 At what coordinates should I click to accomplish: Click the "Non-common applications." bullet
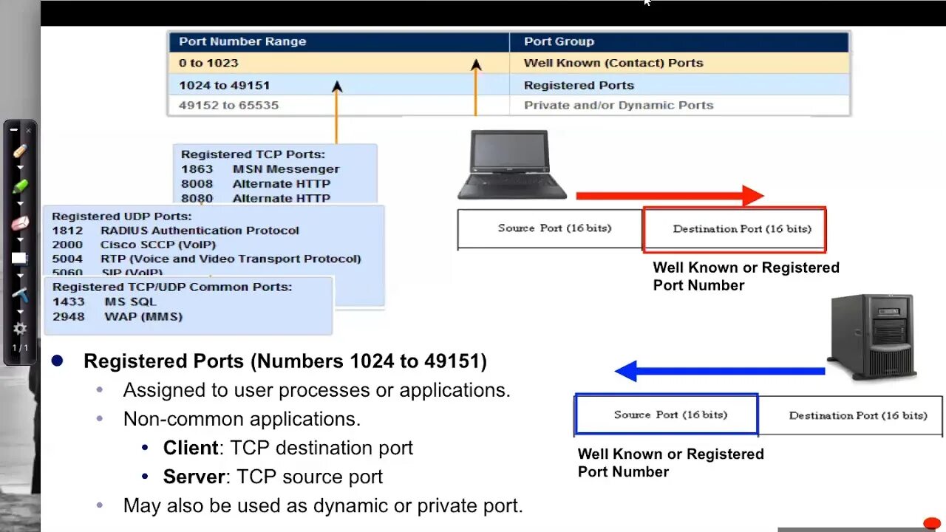tap(242, 419)
